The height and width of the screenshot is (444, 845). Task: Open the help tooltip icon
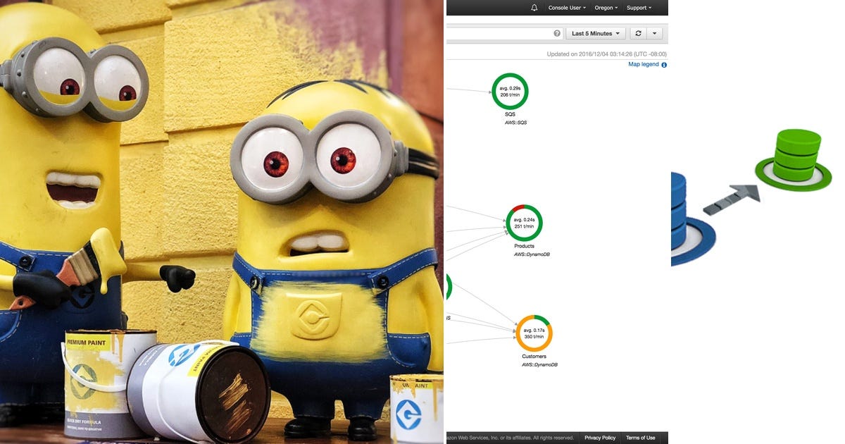[556, 32]
